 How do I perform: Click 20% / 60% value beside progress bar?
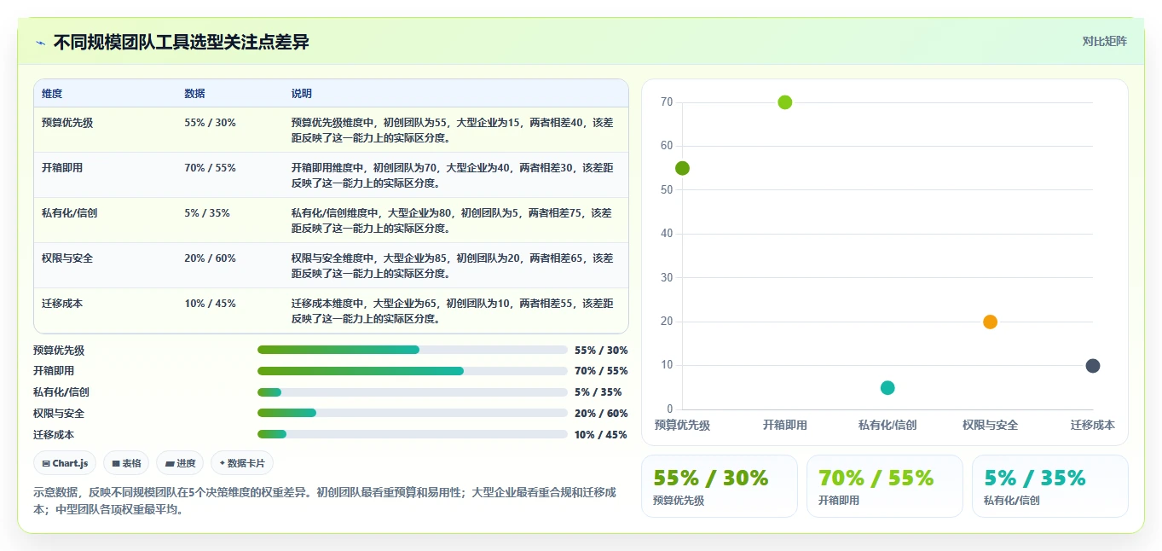(x=601, y=414)
